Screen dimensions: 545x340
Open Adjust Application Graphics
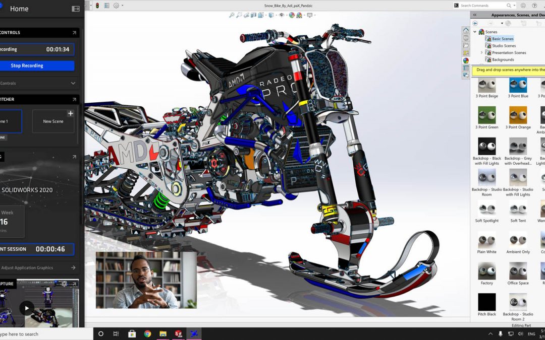(x=37, y=267)
